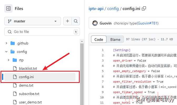The width and height of the screenshot is (177, 105).
Task: Click the 97 lines file info text
Action: pyautogui.click(x=149, y=39)
